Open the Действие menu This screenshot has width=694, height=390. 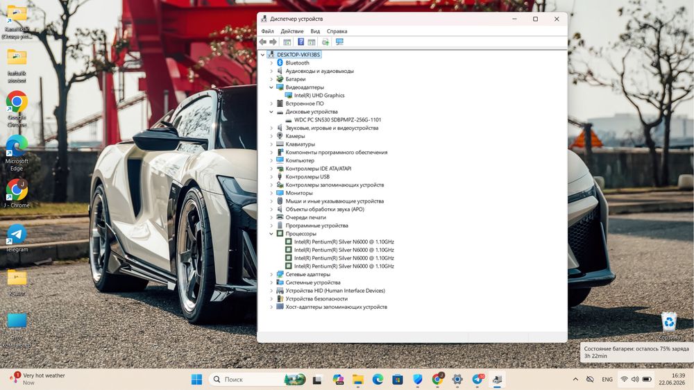[x=292, y=31]
